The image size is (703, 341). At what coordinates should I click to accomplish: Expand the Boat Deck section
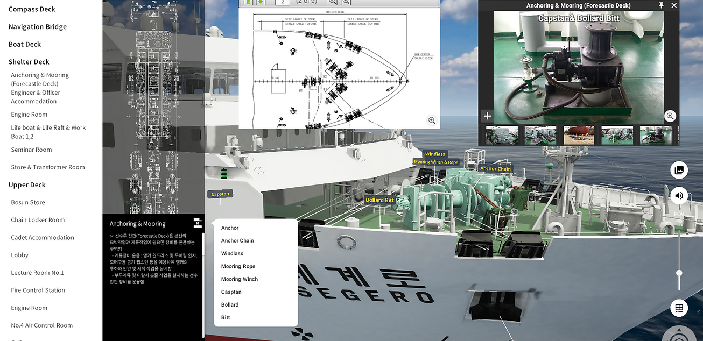click(x=25, y=45)
